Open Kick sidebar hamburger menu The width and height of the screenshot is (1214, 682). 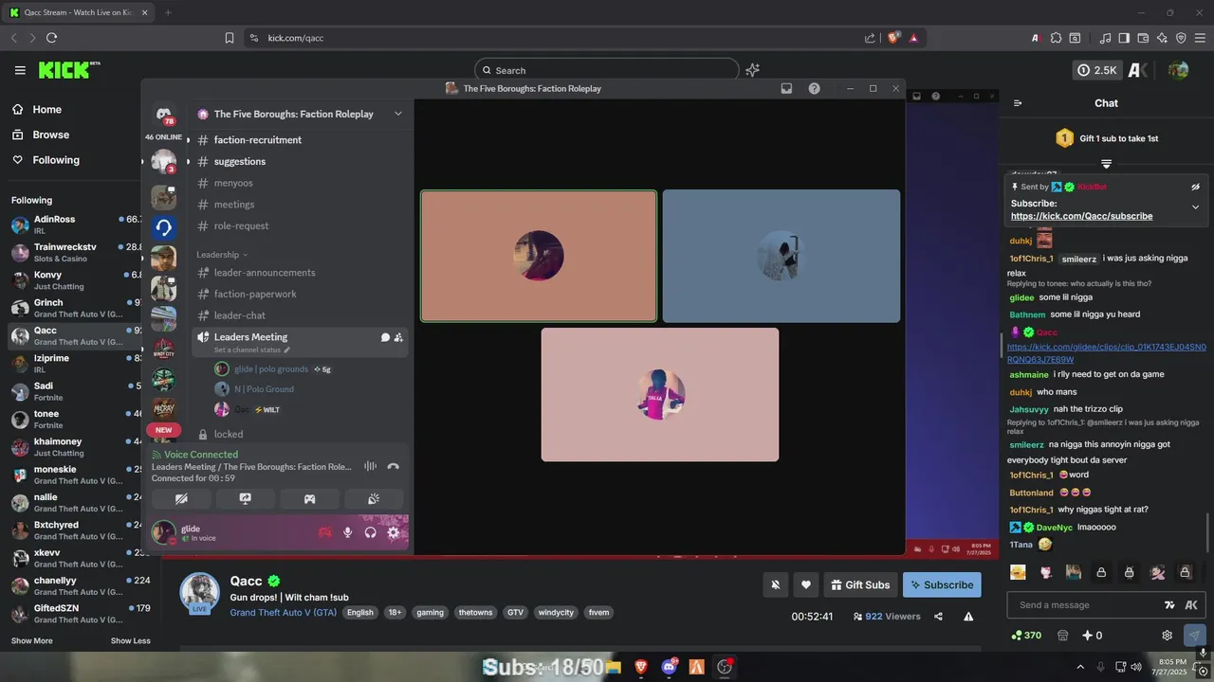pos(20,70)
